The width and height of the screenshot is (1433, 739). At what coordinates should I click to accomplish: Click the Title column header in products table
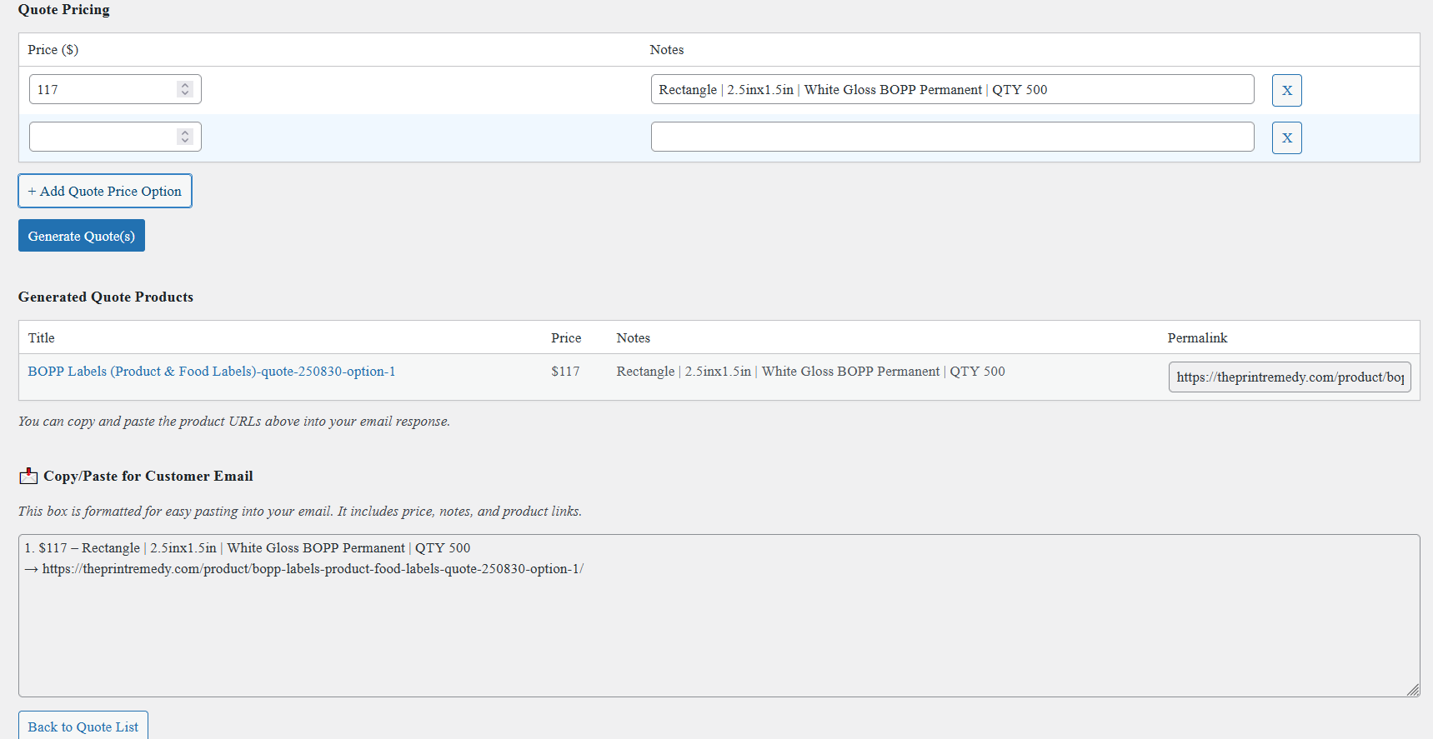click(x=42, y=337)
